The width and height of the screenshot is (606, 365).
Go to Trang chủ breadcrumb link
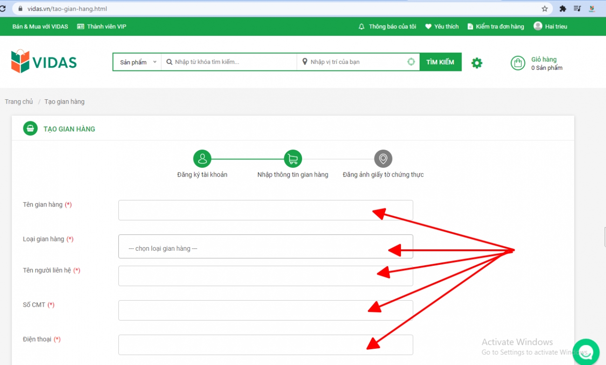(19, 102)
